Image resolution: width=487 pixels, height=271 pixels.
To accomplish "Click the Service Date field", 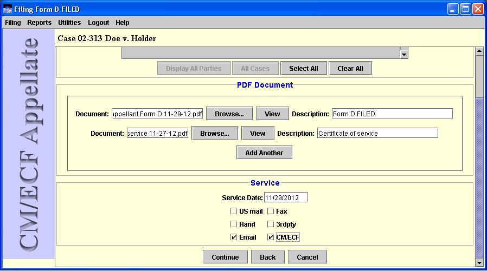I will (x=286, y=197).
